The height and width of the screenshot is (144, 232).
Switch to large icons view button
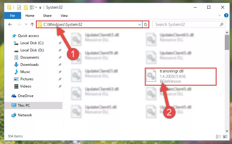click(225, 136)
